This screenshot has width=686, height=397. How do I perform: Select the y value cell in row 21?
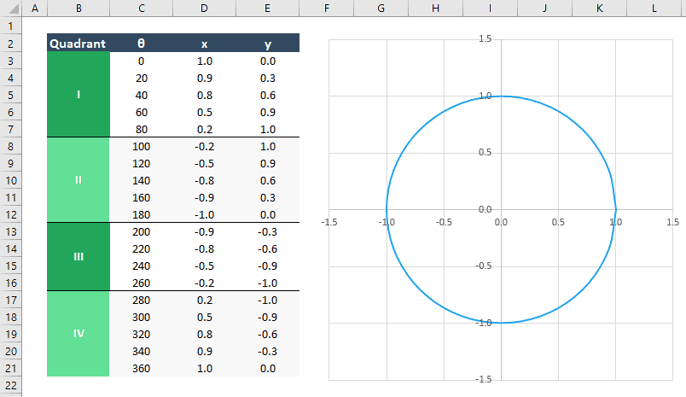[268, 369]
